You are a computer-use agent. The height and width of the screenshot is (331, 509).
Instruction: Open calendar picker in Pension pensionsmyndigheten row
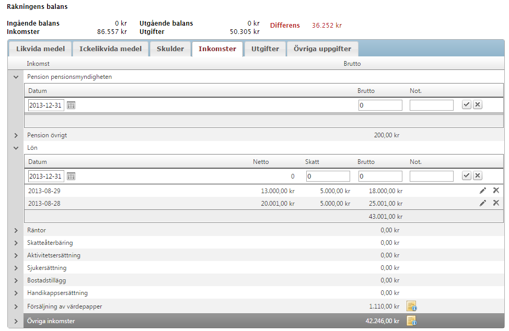(71, 105)
